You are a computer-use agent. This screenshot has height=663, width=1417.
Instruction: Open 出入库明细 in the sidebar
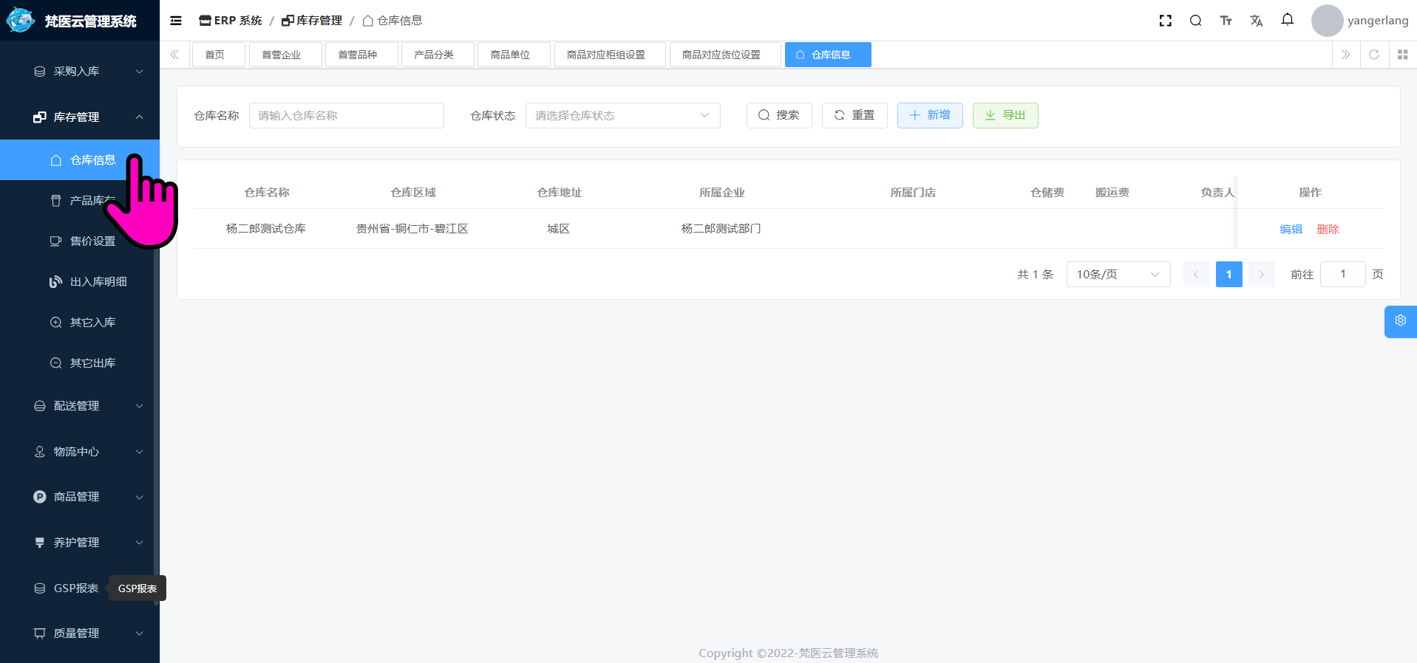(98, 282)
